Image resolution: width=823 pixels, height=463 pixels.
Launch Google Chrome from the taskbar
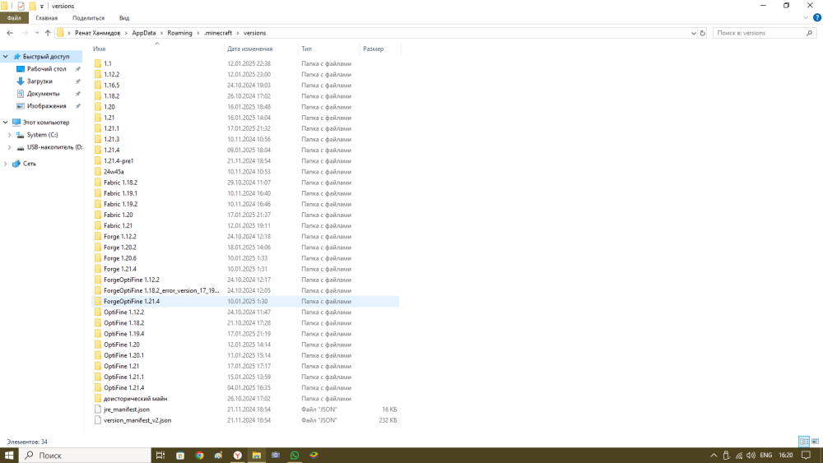coord(199,455)
